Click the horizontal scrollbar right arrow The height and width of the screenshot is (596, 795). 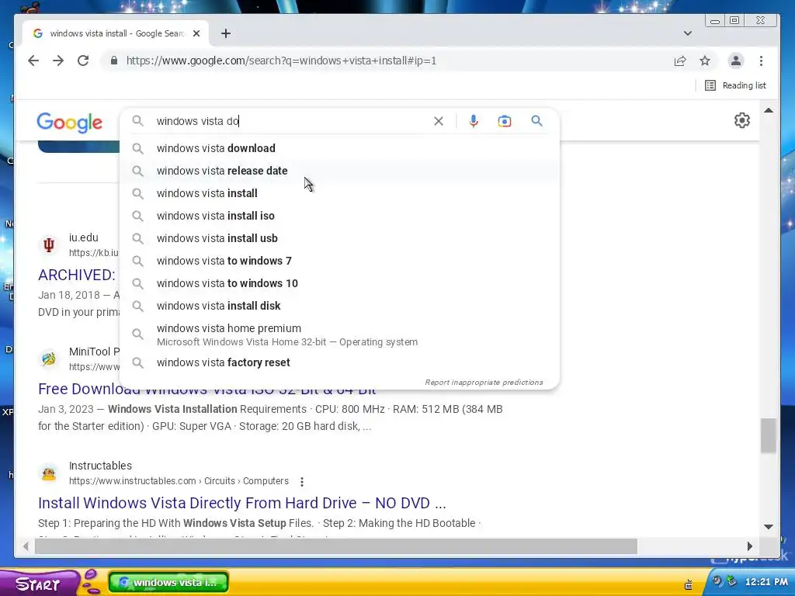(x=750, y=546)
